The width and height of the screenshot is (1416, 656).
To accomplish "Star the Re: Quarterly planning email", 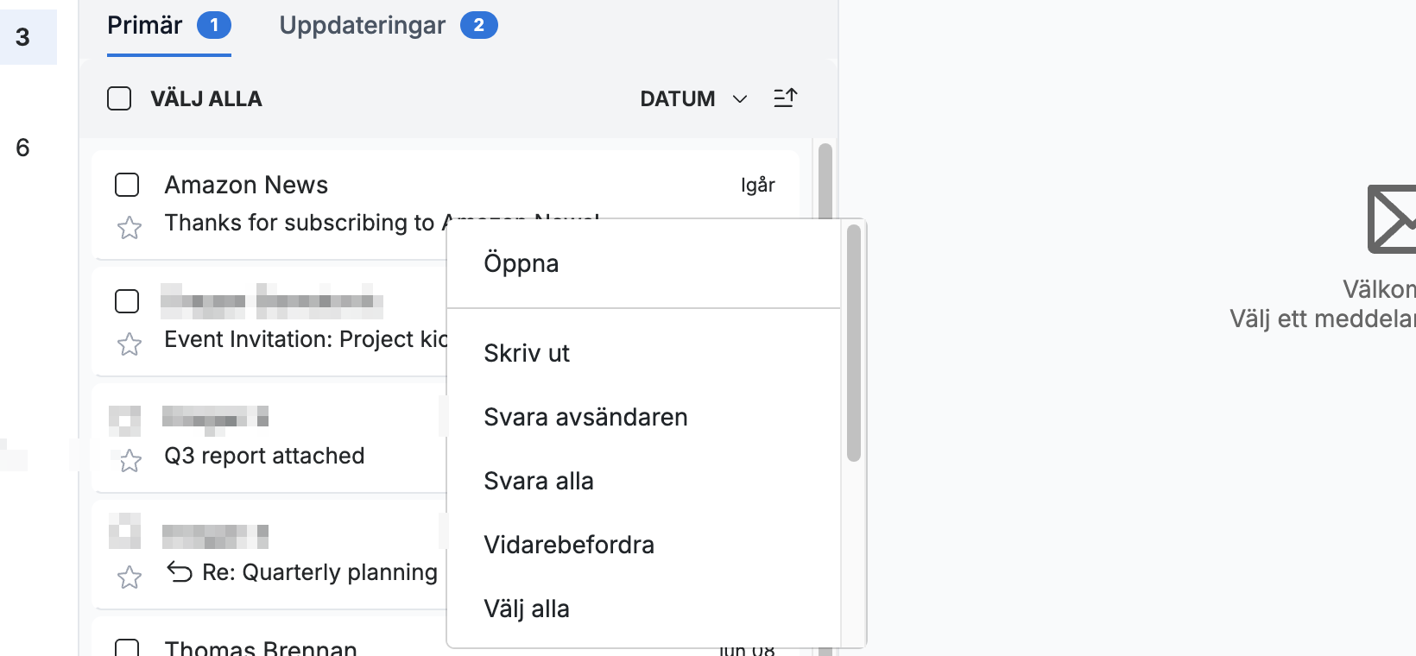I will (130, 577).
